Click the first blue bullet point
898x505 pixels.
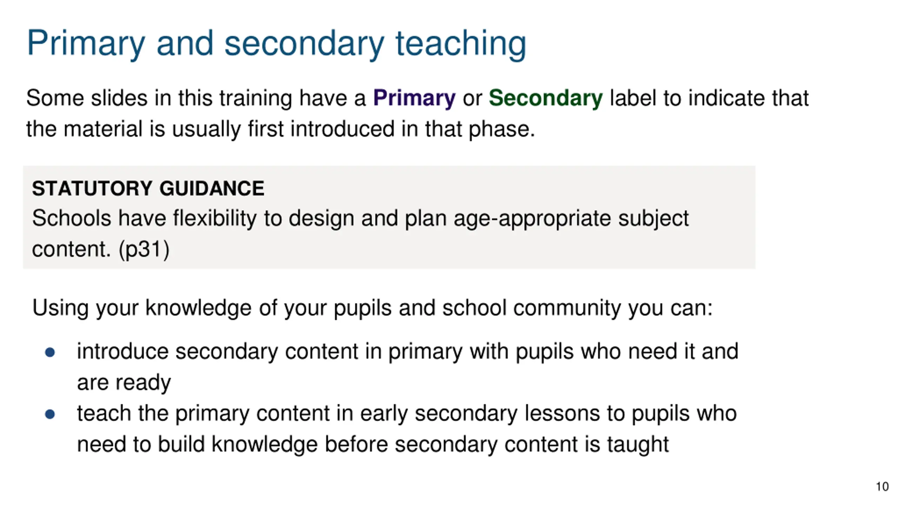tap(50, 352)
